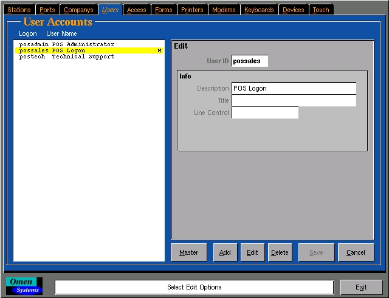Click the Title input field
This screenshot has width=389, height=298.
(294, 100)
